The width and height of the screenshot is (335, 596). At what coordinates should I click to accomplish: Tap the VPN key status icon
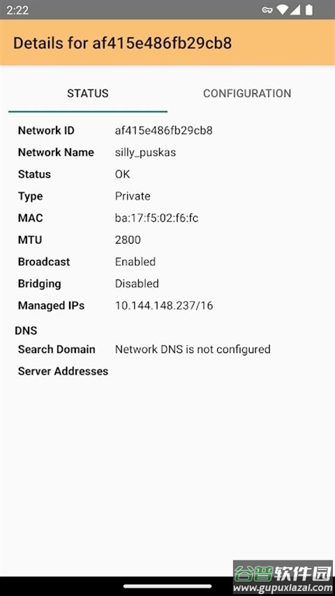pos(267,10)
